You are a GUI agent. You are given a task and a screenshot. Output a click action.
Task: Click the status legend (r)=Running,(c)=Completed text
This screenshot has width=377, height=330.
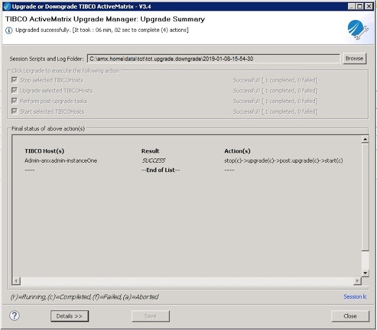click(x=84, y=297)
